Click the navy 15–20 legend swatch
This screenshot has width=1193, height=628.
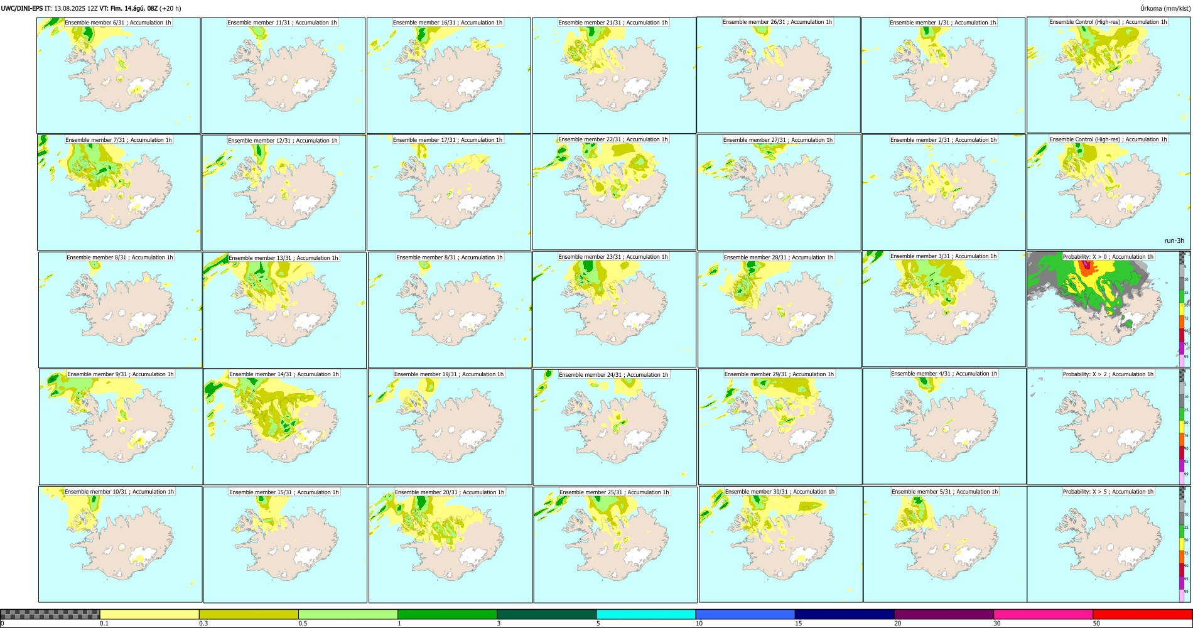(845, 614)
